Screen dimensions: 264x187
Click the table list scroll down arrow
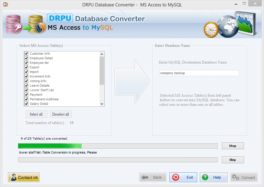102,104
